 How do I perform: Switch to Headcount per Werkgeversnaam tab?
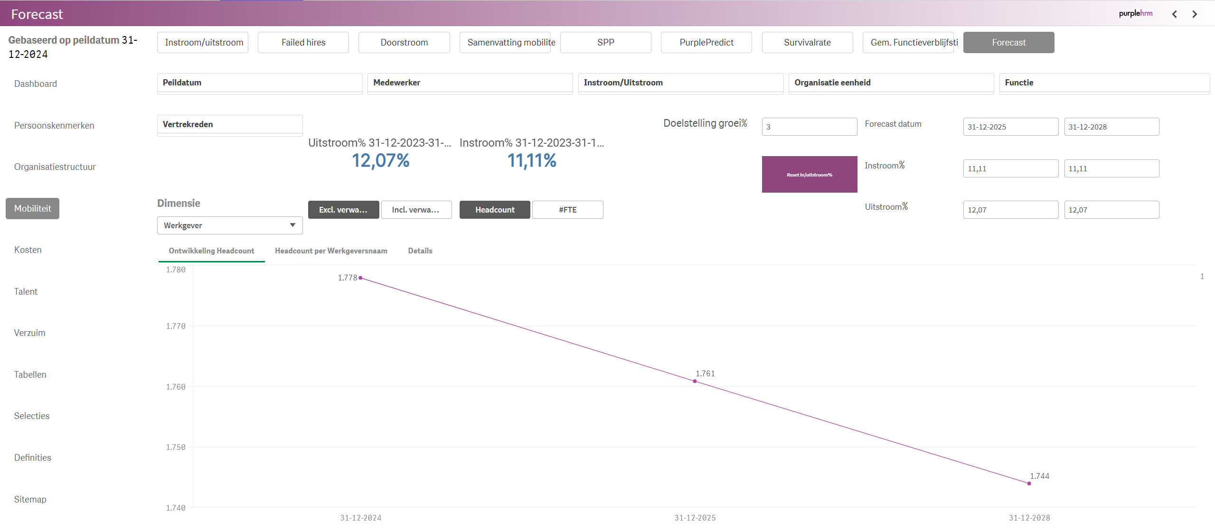(331, 251)
